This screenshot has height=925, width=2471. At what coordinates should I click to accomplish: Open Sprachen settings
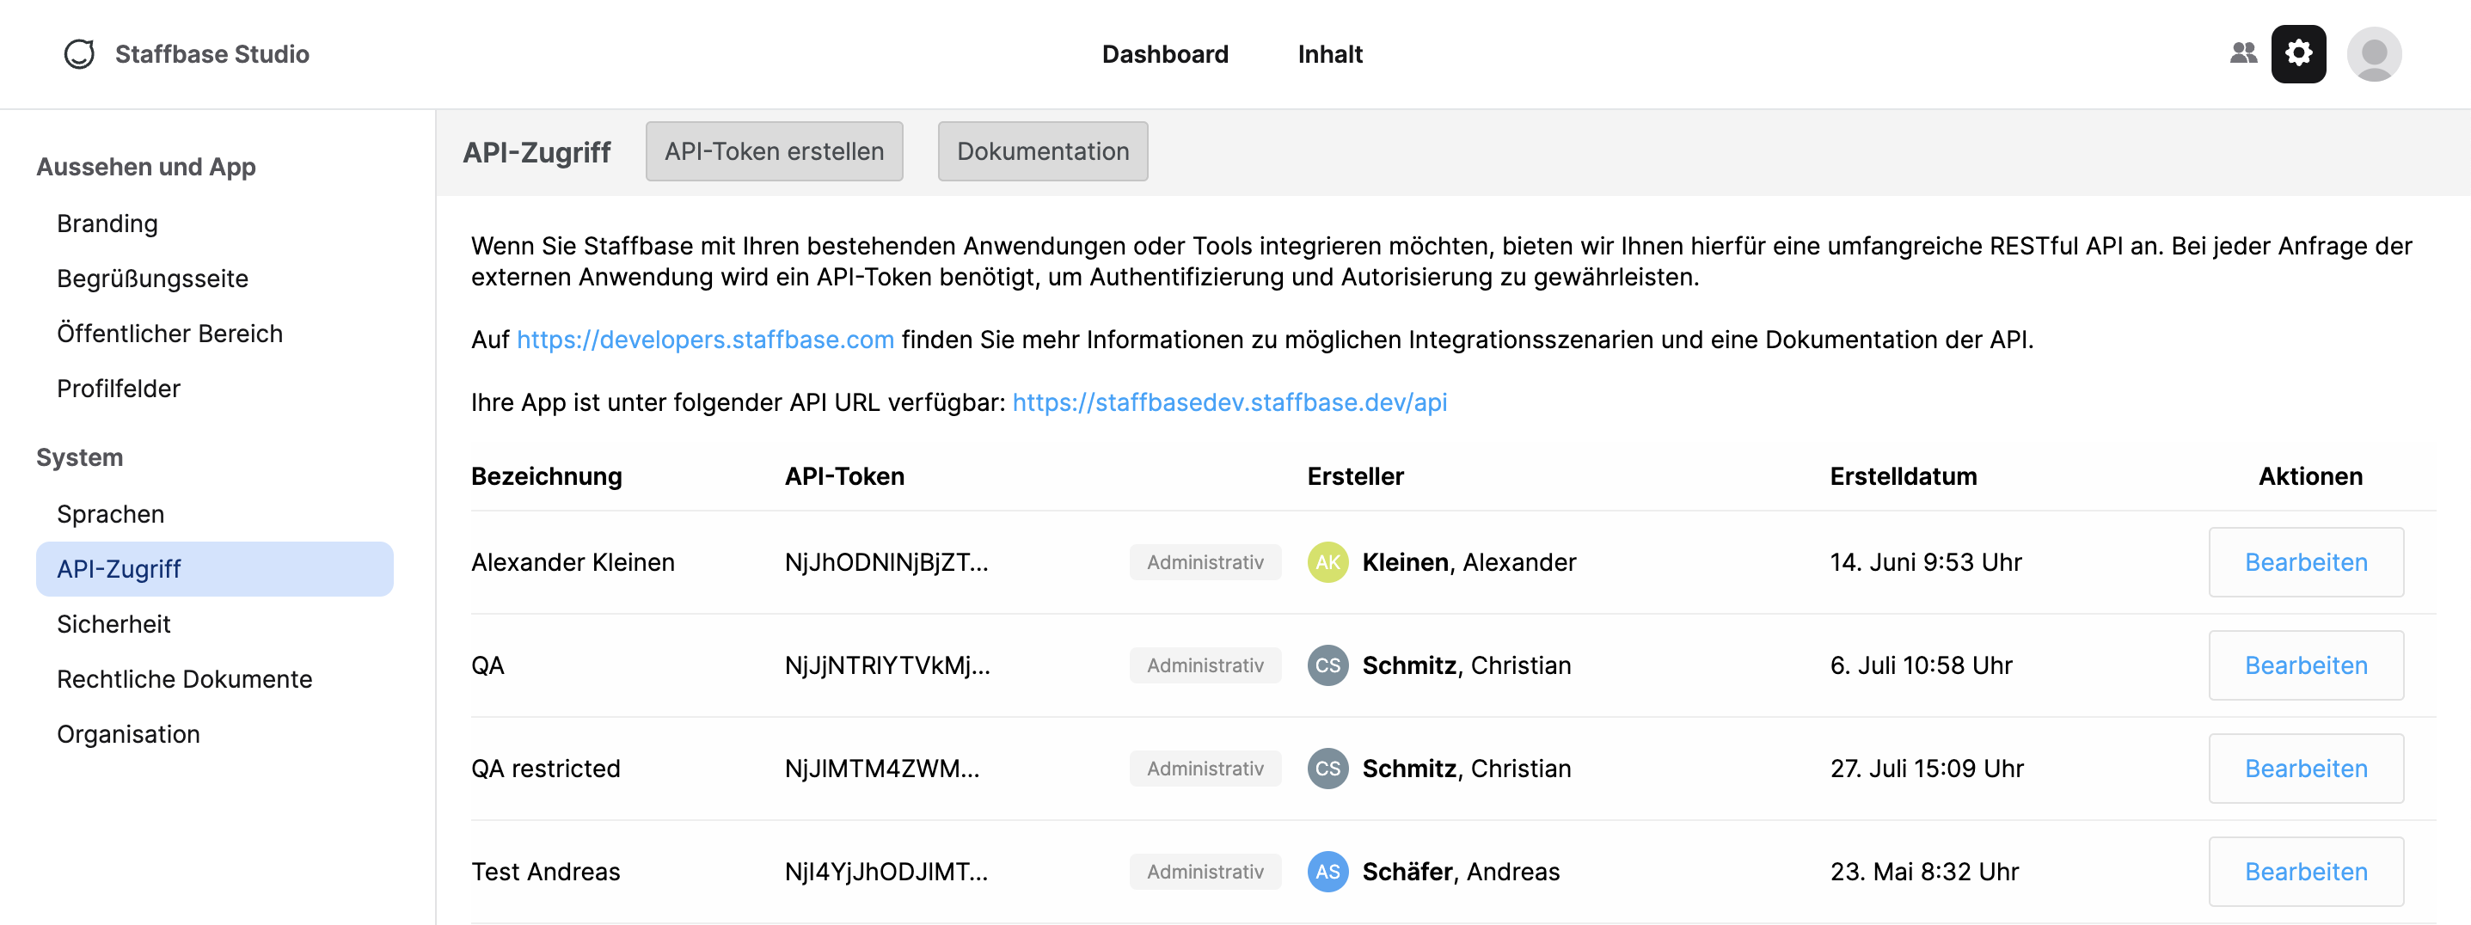click(111, 514)
